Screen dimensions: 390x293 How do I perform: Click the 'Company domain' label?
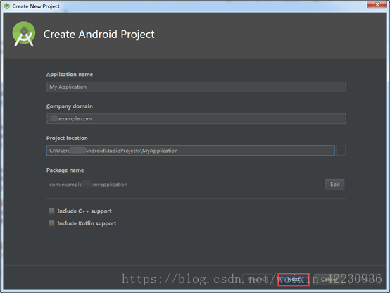point(70,106)
